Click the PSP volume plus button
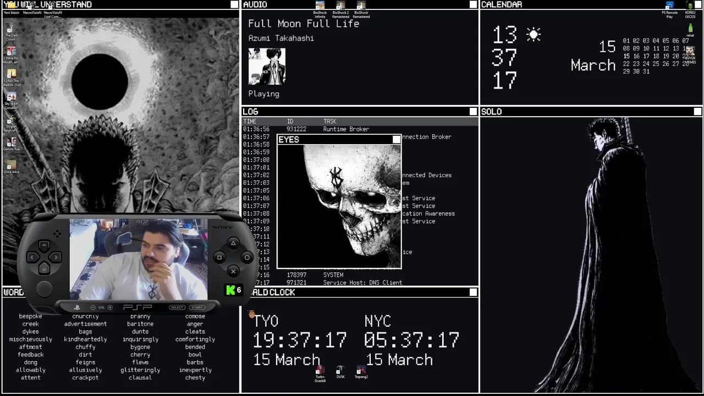This screenshot has height=396, width=704. coord(110,307)
